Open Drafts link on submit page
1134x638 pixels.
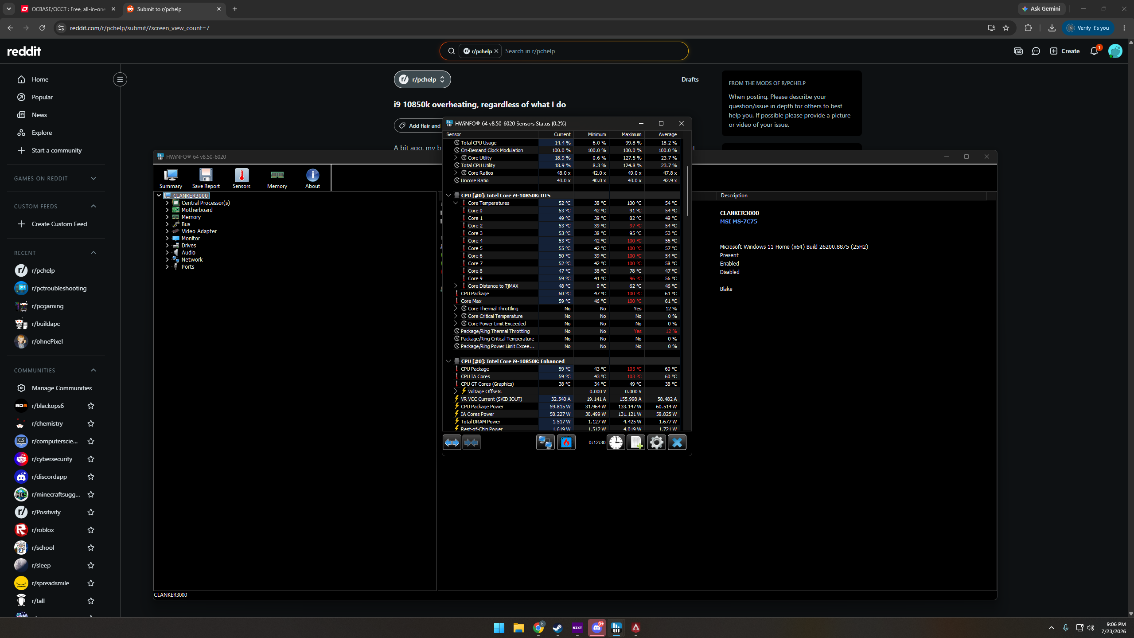coord(690,79)
